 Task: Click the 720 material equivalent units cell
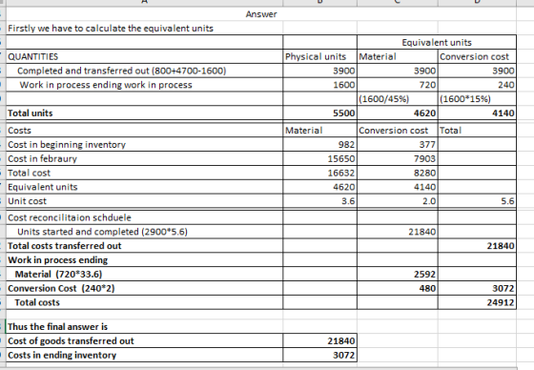point(398,85)
